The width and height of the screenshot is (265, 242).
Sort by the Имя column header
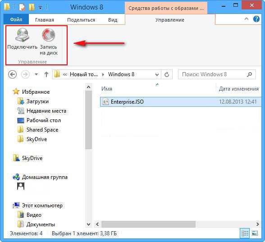click(107, 89)
